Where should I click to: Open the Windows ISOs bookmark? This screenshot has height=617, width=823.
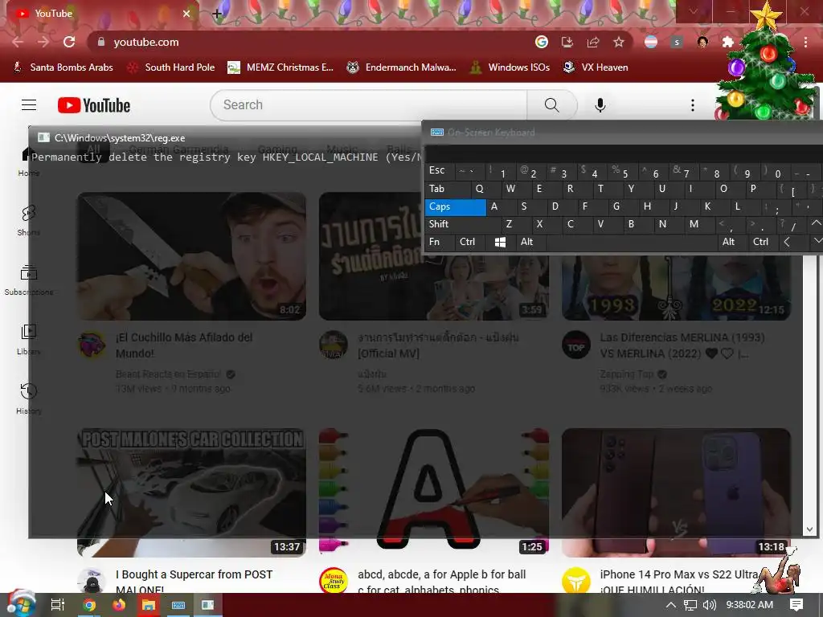[510, 67]
